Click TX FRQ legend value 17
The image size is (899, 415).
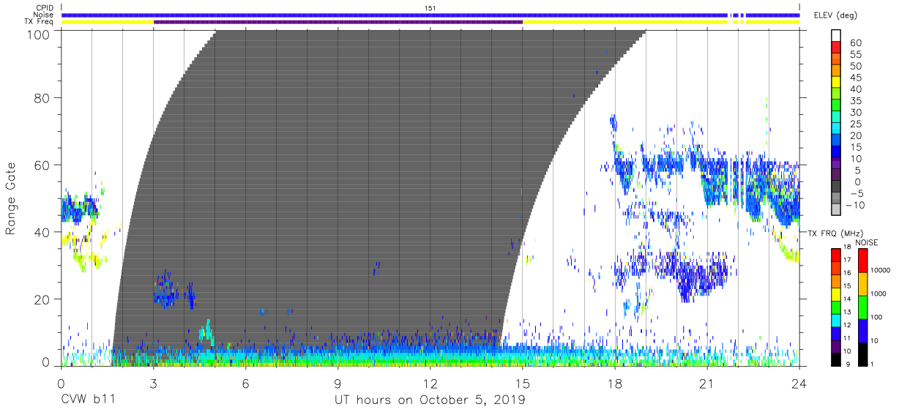pos(848,260)
